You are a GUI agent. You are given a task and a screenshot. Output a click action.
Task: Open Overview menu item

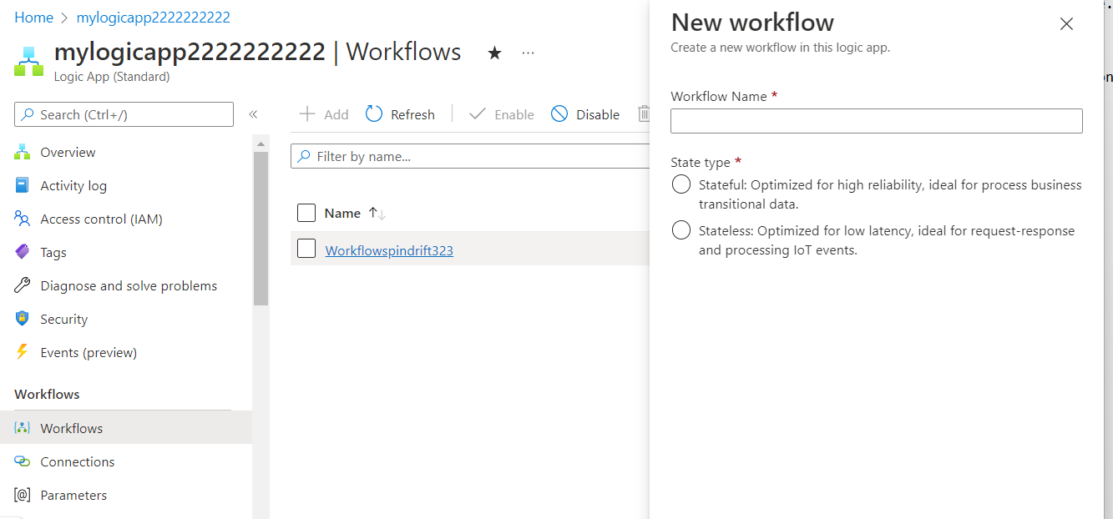click(126, 152)
